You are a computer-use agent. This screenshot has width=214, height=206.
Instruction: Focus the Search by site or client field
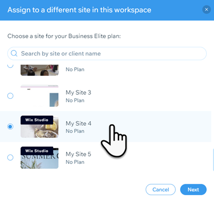[x=107, y=54]
